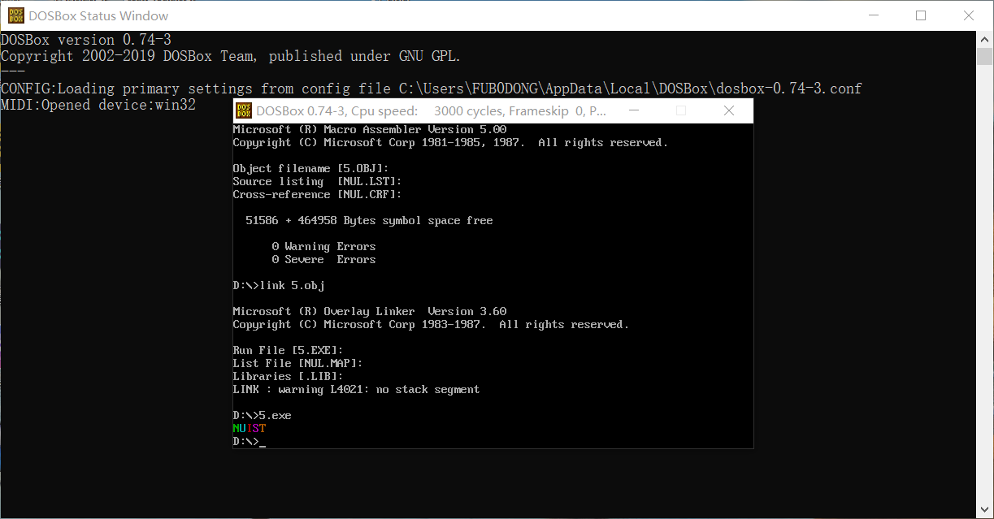The height and width of the screenshot is (519, 994).
Task: Click the 'Libraries [.LIB]:' line
Action: [x=289, y=377]
